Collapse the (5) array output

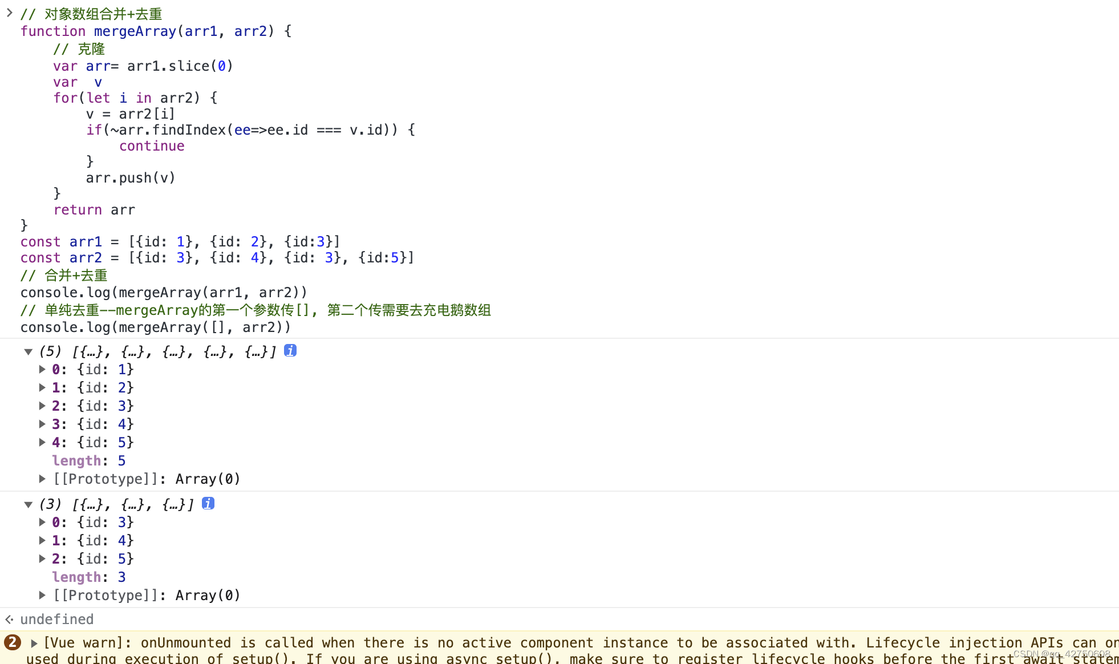click(28, 352)
